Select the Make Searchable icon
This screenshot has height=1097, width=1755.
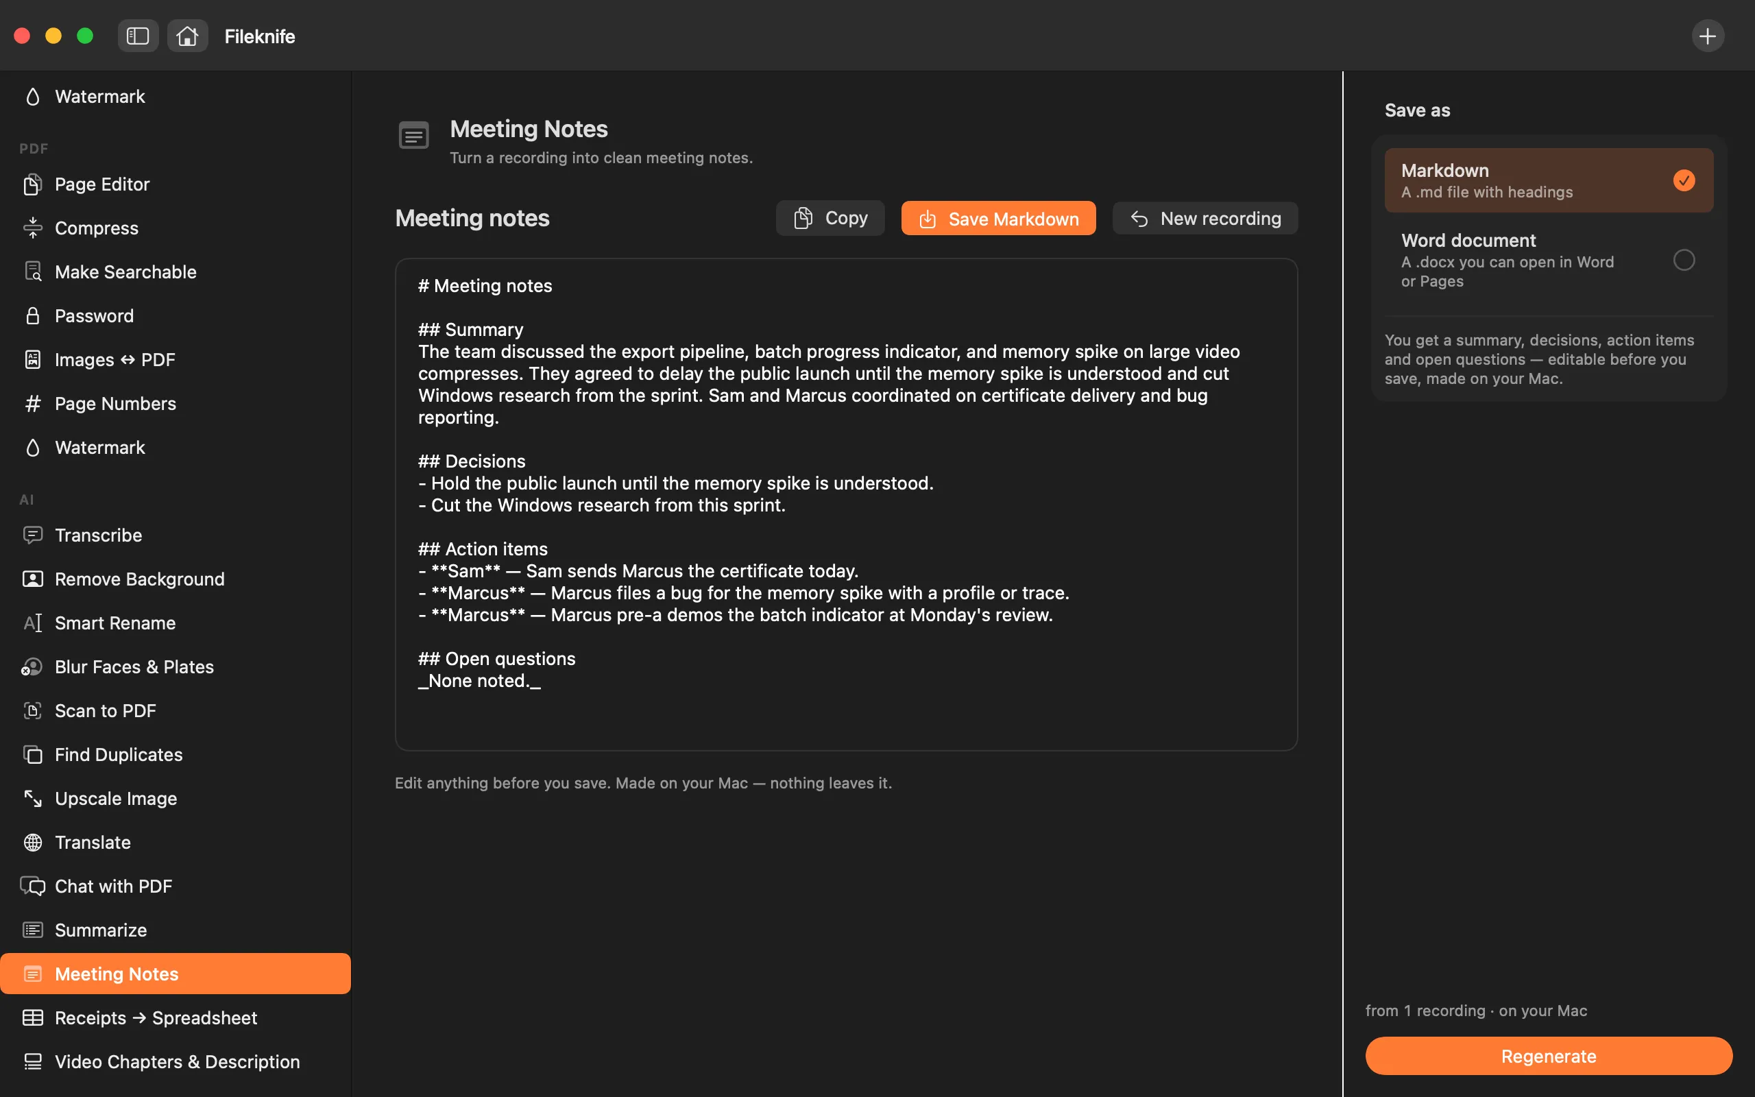point(33,272)
